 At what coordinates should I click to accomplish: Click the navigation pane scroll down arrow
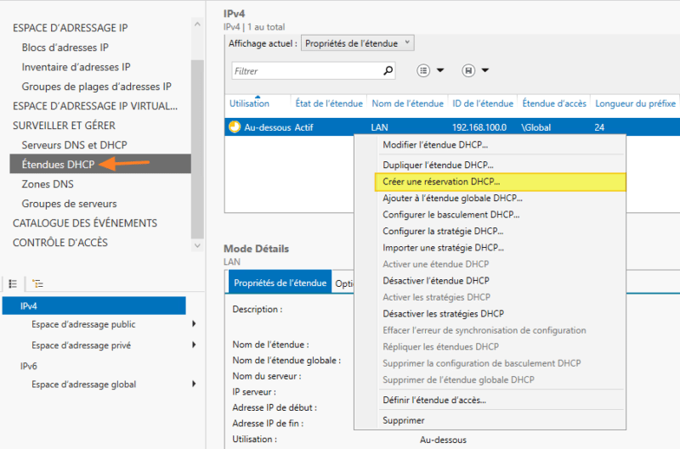(197, 245)
